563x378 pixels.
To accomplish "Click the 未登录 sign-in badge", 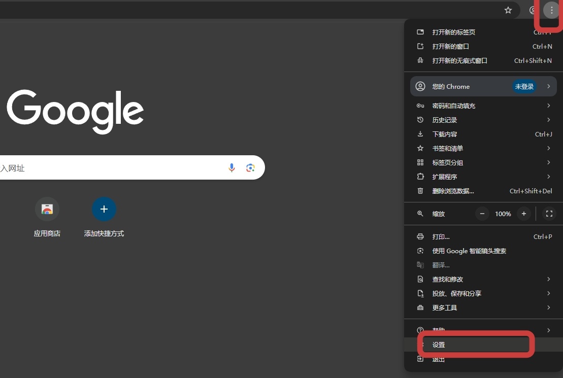I will point(524,86).
